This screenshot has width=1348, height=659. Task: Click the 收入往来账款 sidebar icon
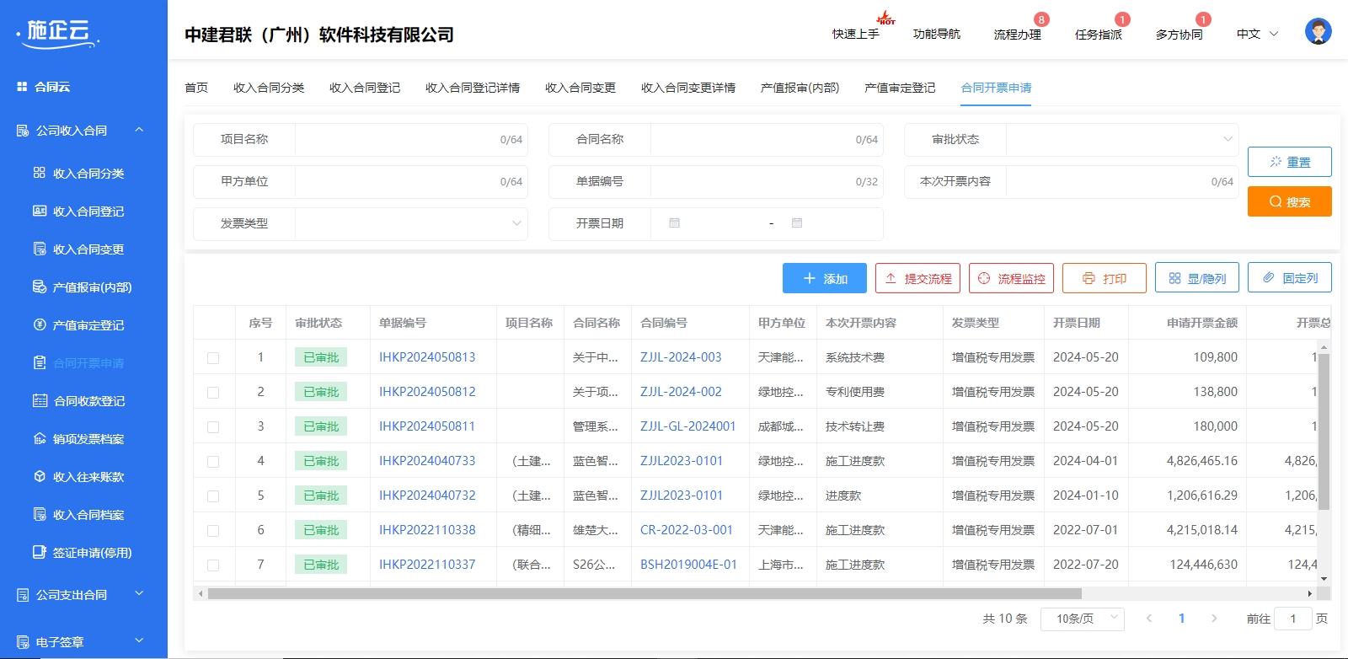[40, 476]
